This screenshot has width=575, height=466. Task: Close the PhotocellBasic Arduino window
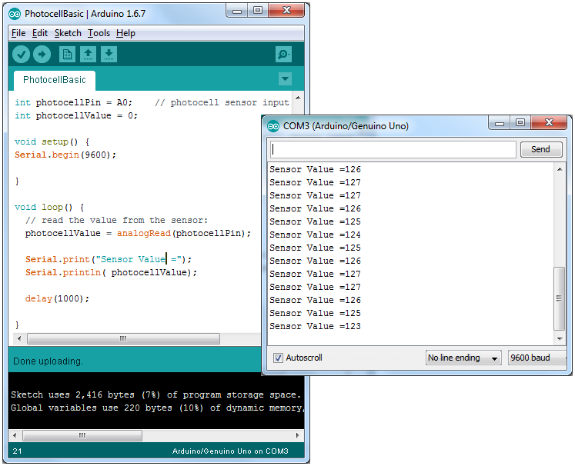point(286,11)
